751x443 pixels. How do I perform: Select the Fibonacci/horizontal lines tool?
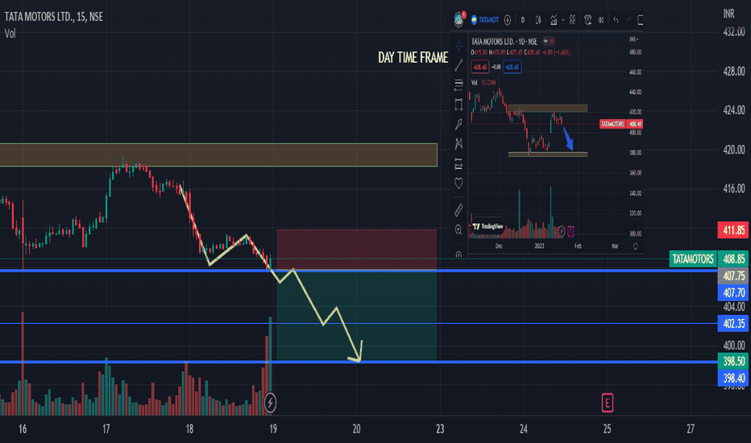click(x=458, y=85)
